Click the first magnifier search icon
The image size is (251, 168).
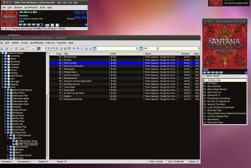coord(86,48)
